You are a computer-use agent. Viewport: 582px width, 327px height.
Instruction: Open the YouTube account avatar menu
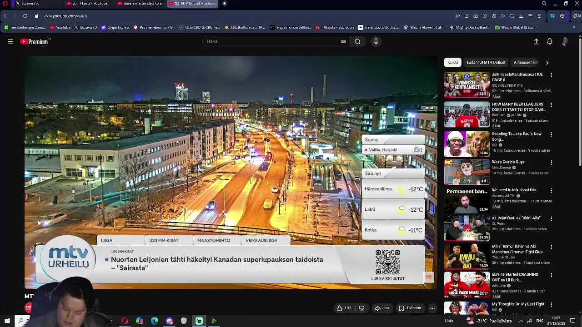tap(565, 41)
